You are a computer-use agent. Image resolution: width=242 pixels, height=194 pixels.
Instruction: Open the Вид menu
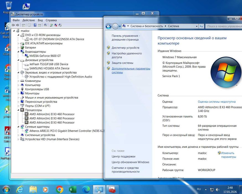coord(40,20)
